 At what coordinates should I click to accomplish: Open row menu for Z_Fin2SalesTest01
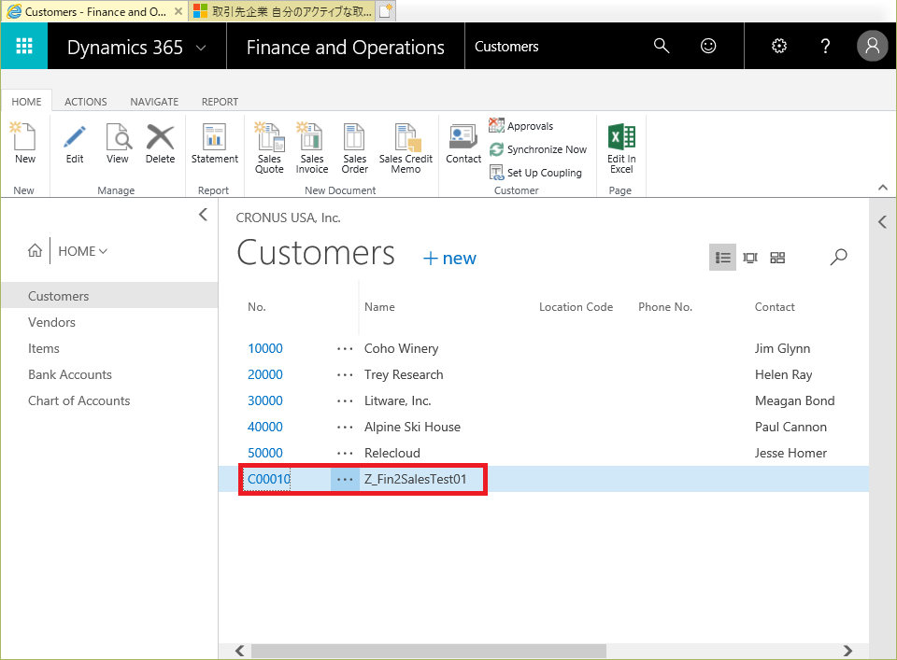[x=345, y=480]
